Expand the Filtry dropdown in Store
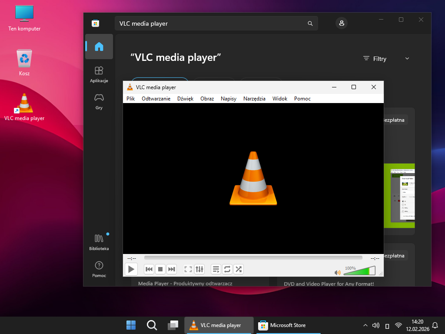Image resolution: width=445 pixels, height=334 pixels. [386, 59]
